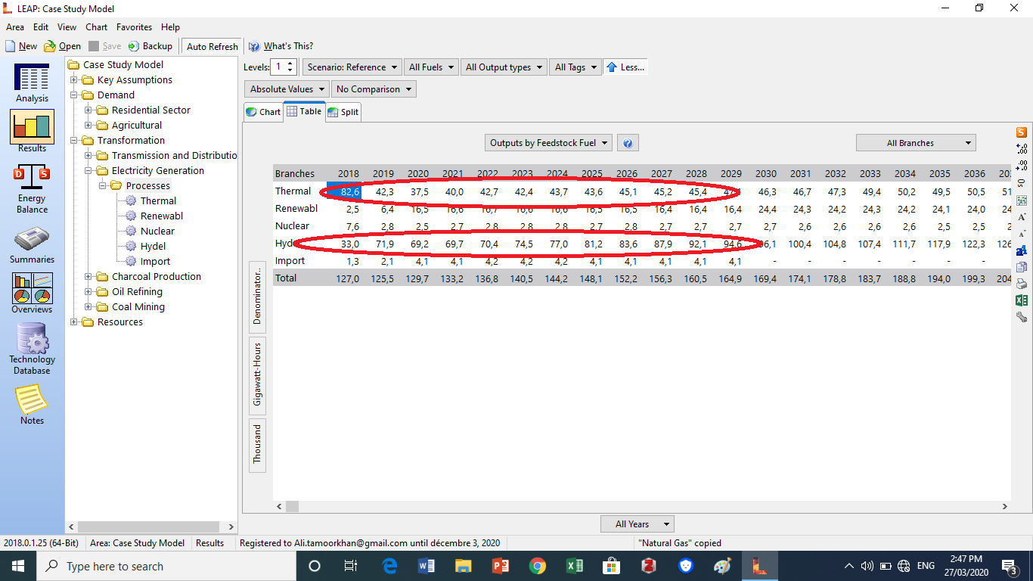Click the orange S icon in the right toolbar
The height and width of the screenshot is (581, 1033).
tap(1022, 132)
